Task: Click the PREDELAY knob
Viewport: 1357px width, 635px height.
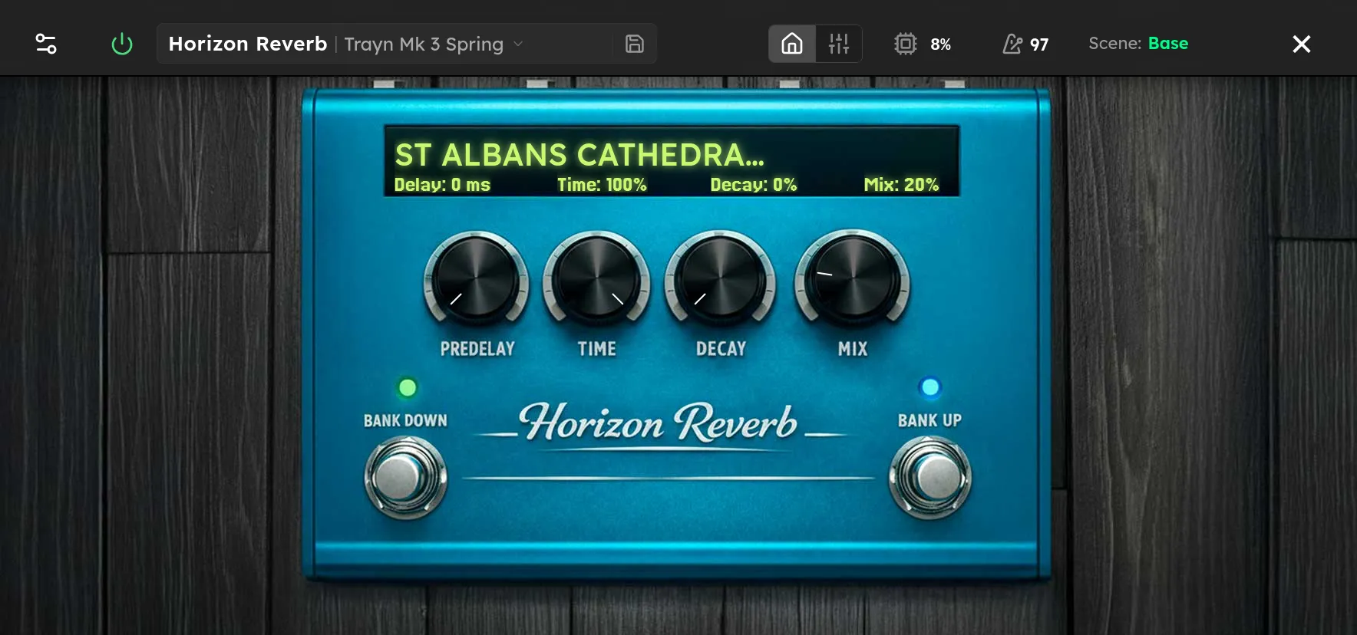Action: (476, 278)
